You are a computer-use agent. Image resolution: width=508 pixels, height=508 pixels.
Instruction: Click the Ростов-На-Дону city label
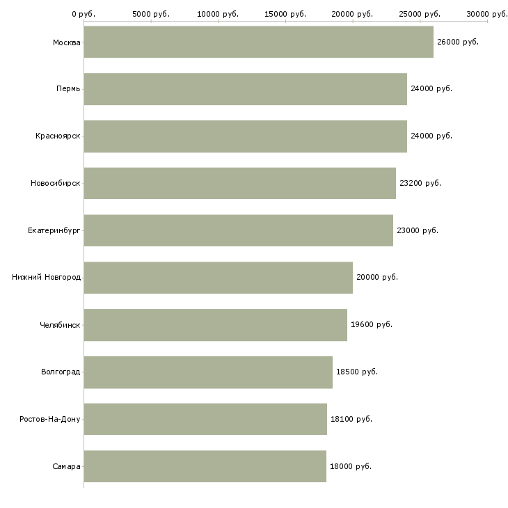tap(50, 419)
